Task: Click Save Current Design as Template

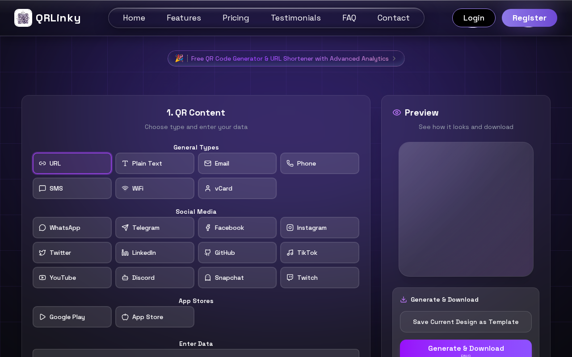Action: [x=466, y=322]
